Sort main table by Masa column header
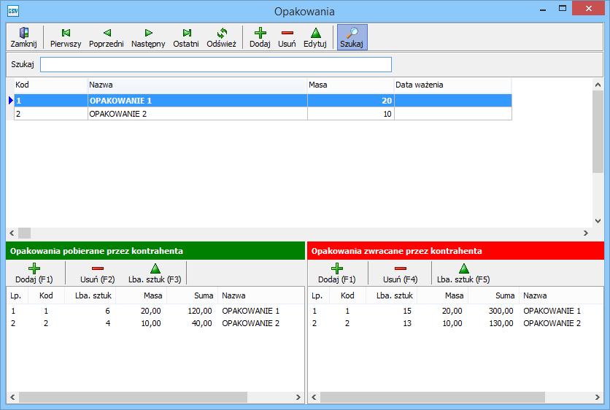Viewport: 610px width, 410px height. 350,85
